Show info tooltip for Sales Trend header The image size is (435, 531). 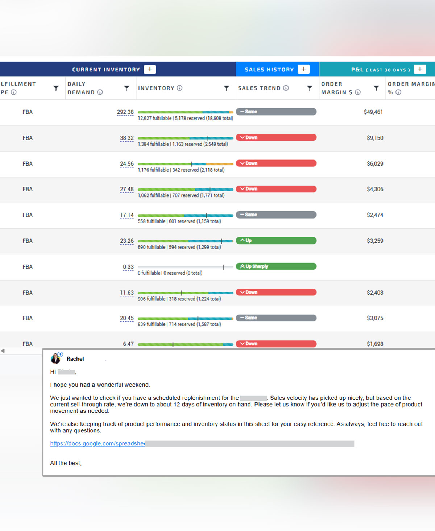(x=286, y=88)
